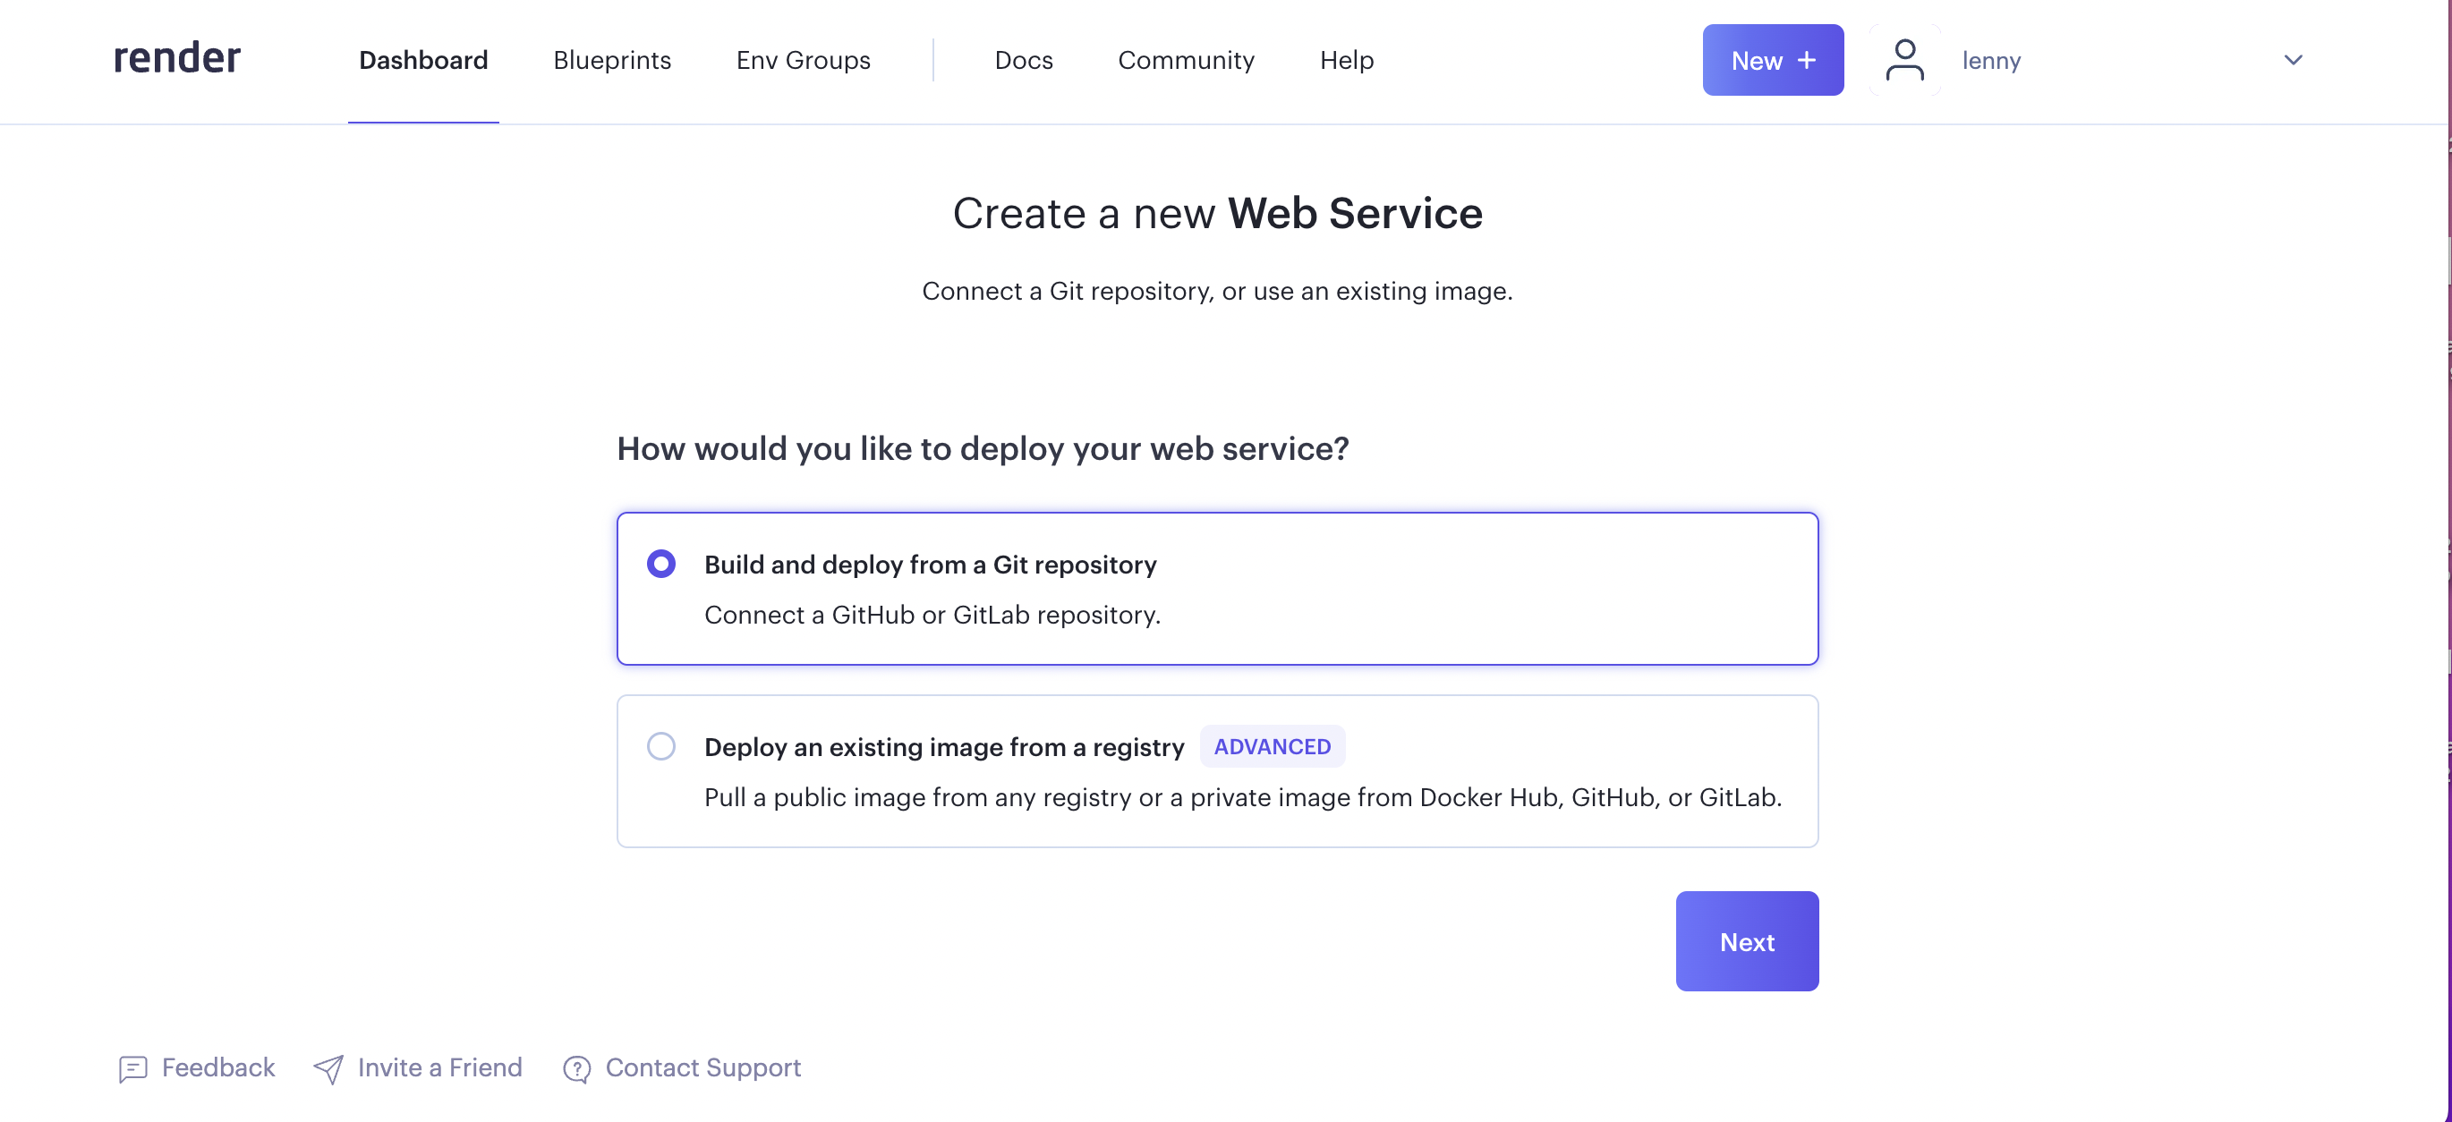Image resolution: width=2452 pixels, height=1122 pixels.
Task: Click the Invite a Friend paper plane icon
Action: click(x=328, y=1067)
